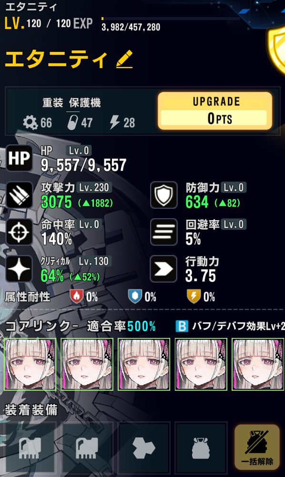The width and height of the screenshot is (285, 477).
Task: Tap the 行動力 arrow icon
Action: [x=164, y=269]
